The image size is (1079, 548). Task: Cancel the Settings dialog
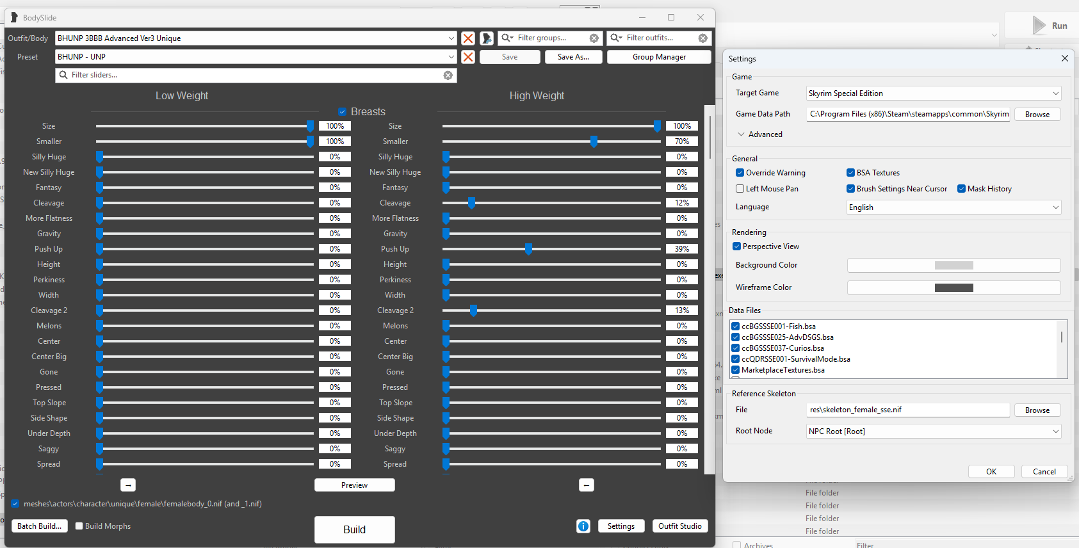point(1044,472)
